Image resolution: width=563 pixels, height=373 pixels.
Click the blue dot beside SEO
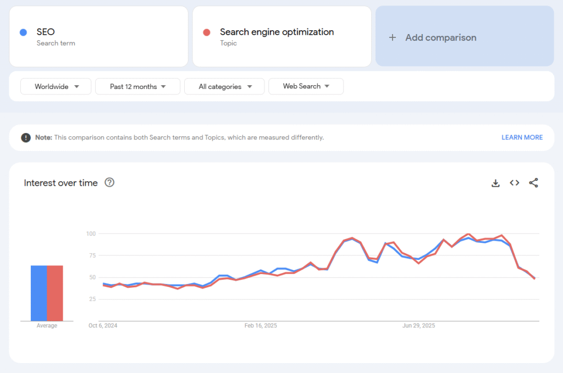[x=23, y=32]
